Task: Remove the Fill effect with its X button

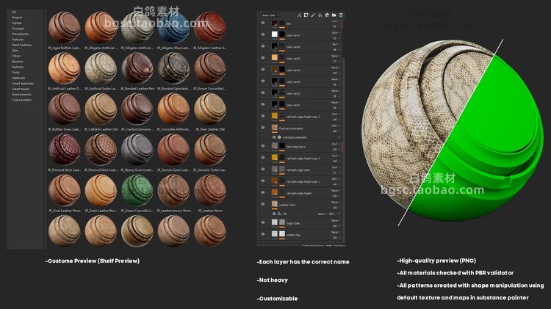Action: (339, 214)
